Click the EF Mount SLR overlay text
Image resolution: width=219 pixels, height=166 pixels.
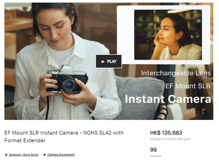pyautogui.click(x=188, y=86)
